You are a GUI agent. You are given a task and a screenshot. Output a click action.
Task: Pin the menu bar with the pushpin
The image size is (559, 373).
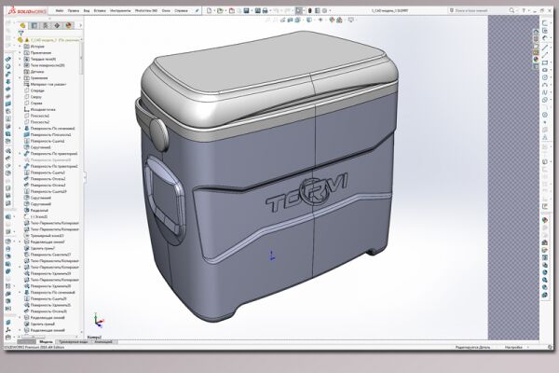tap(197, 10)
